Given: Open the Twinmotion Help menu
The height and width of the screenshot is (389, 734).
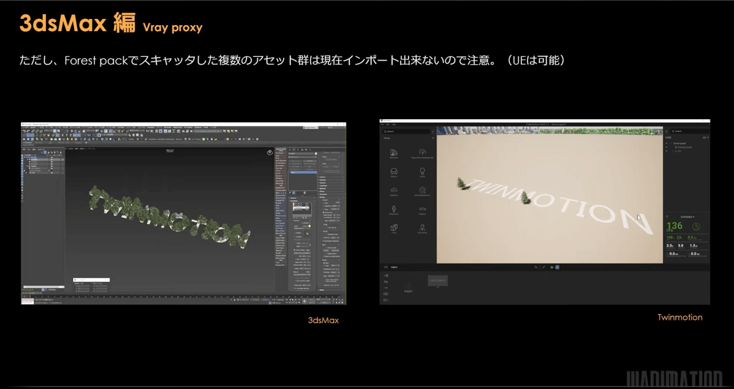Looking at the screenshot, I should point(393,124).
